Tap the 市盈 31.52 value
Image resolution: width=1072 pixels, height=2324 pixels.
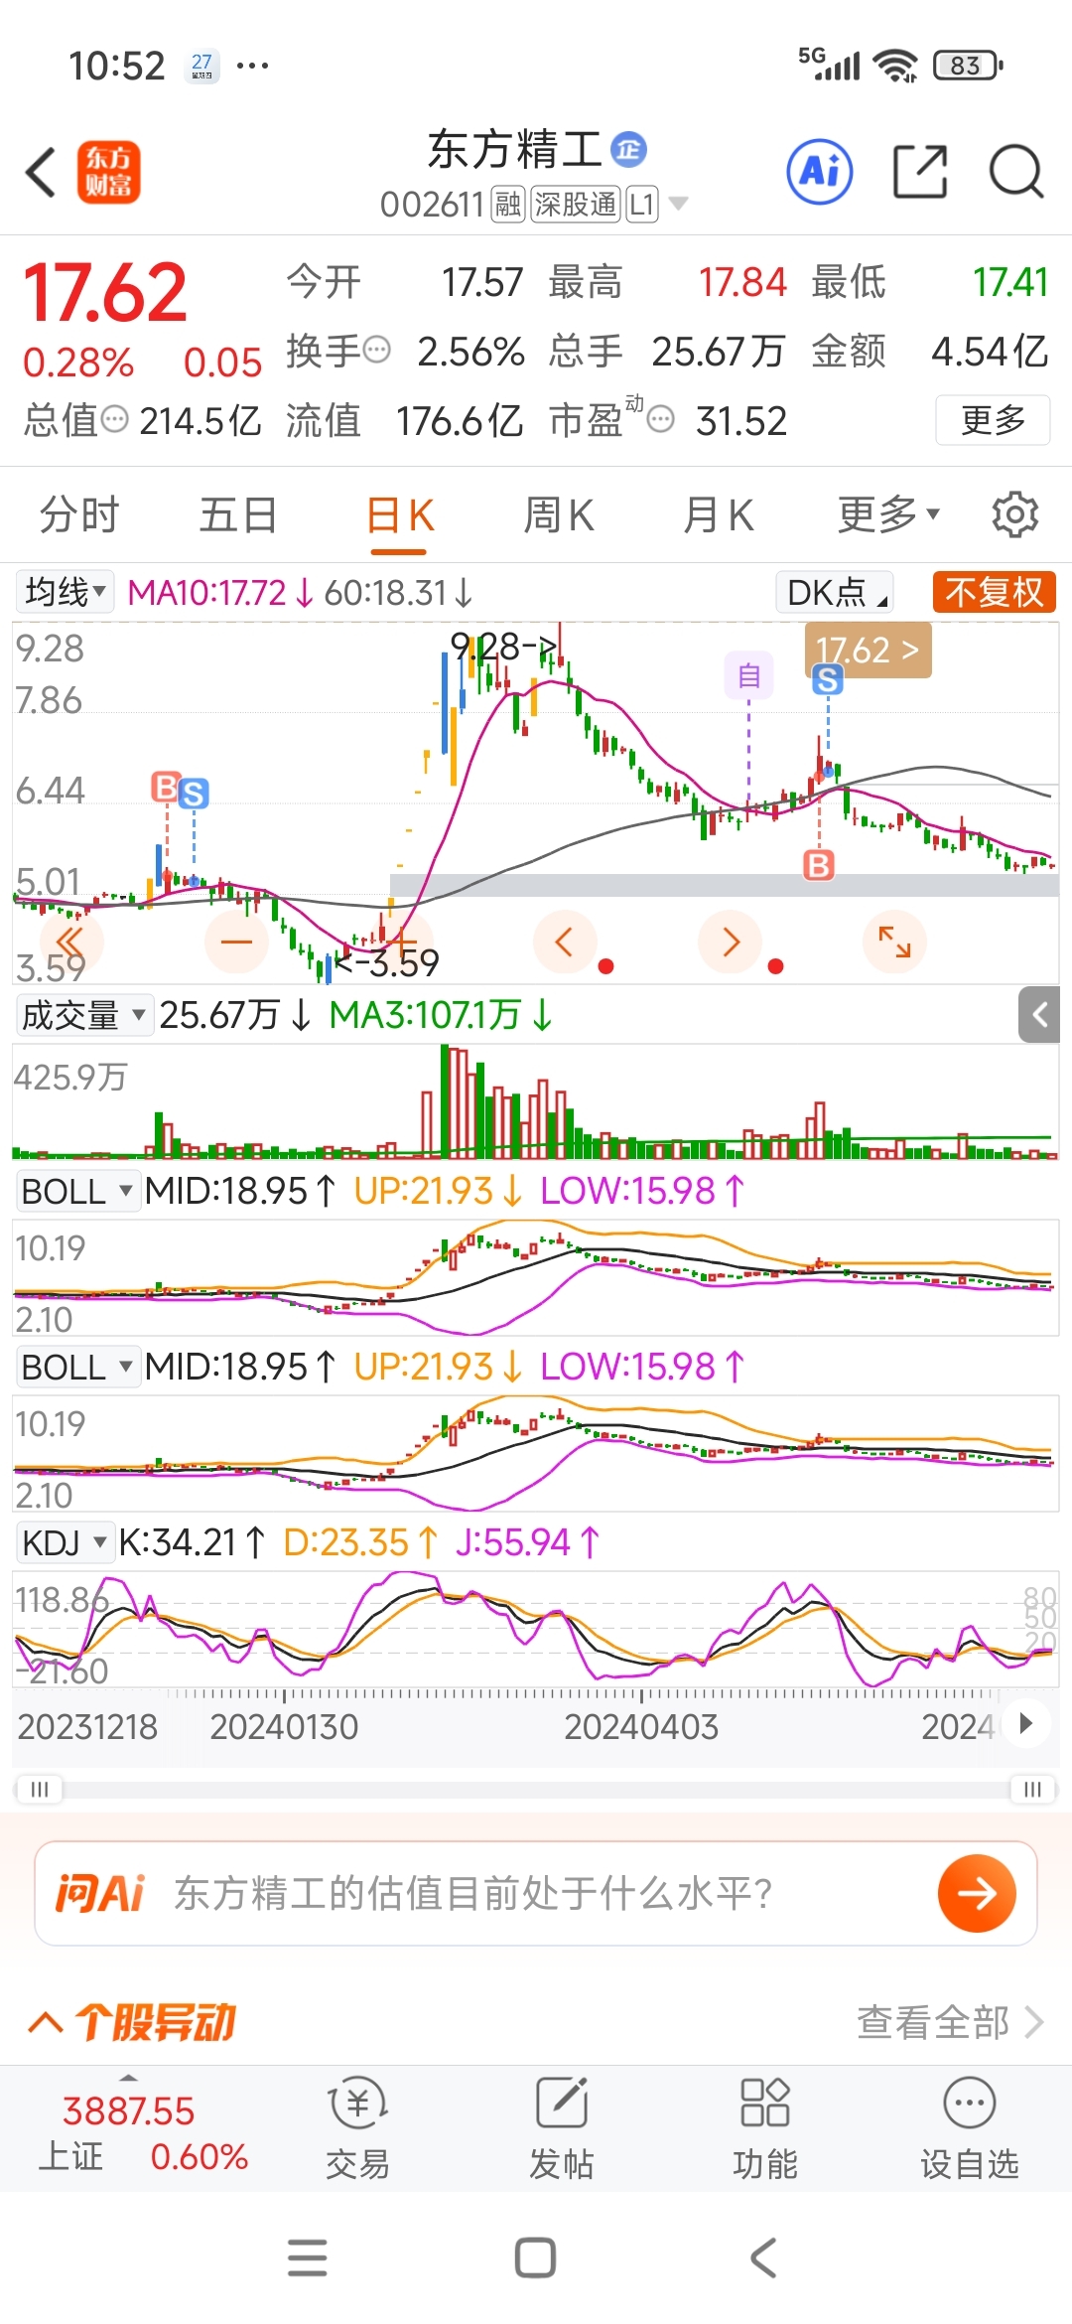pyautogui.click(x=740, y=421)
